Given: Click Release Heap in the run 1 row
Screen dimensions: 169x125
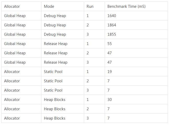Looking at the screenshot, I should (x=56, y=44).
